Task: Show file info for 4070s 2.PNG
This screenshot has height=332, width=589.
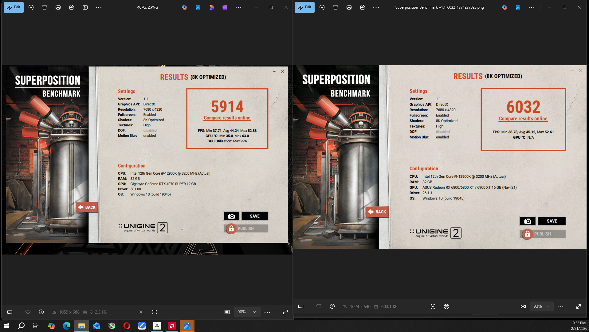Action: 41,312
